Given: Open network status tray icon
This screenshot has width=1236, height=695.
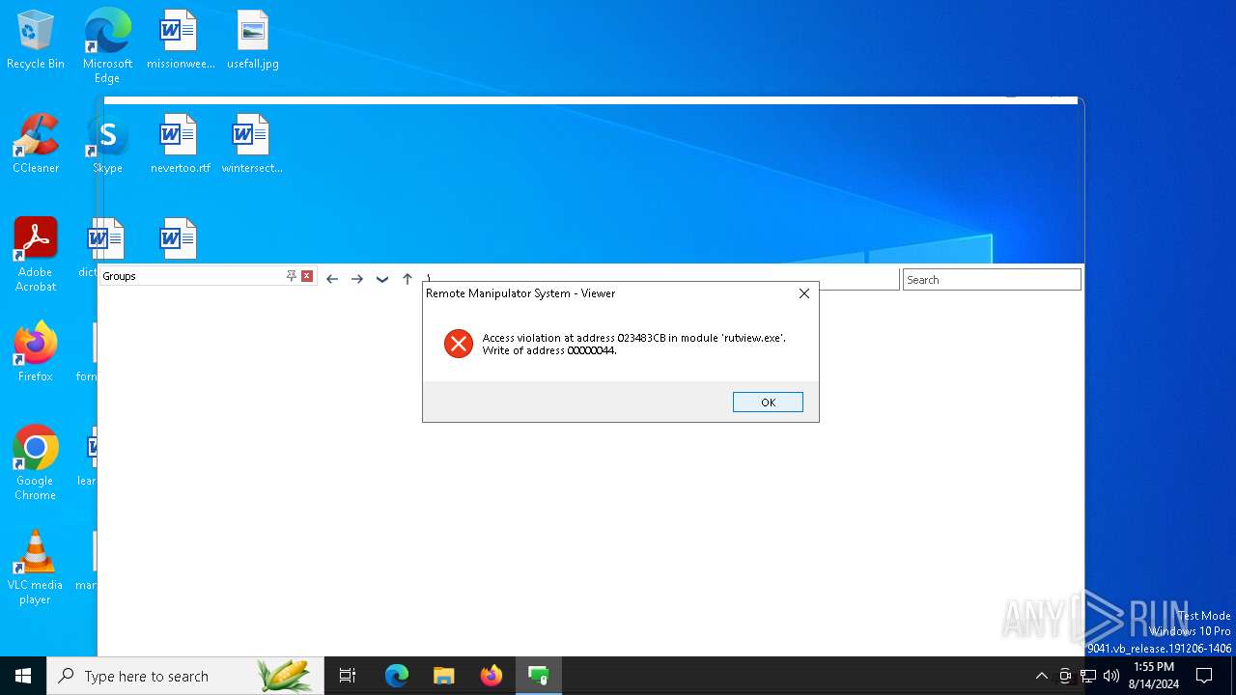Looking at the screenshot, I should [1088, 676].
